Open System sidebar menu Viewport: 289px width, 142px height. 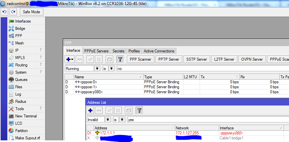pos(26,72)
